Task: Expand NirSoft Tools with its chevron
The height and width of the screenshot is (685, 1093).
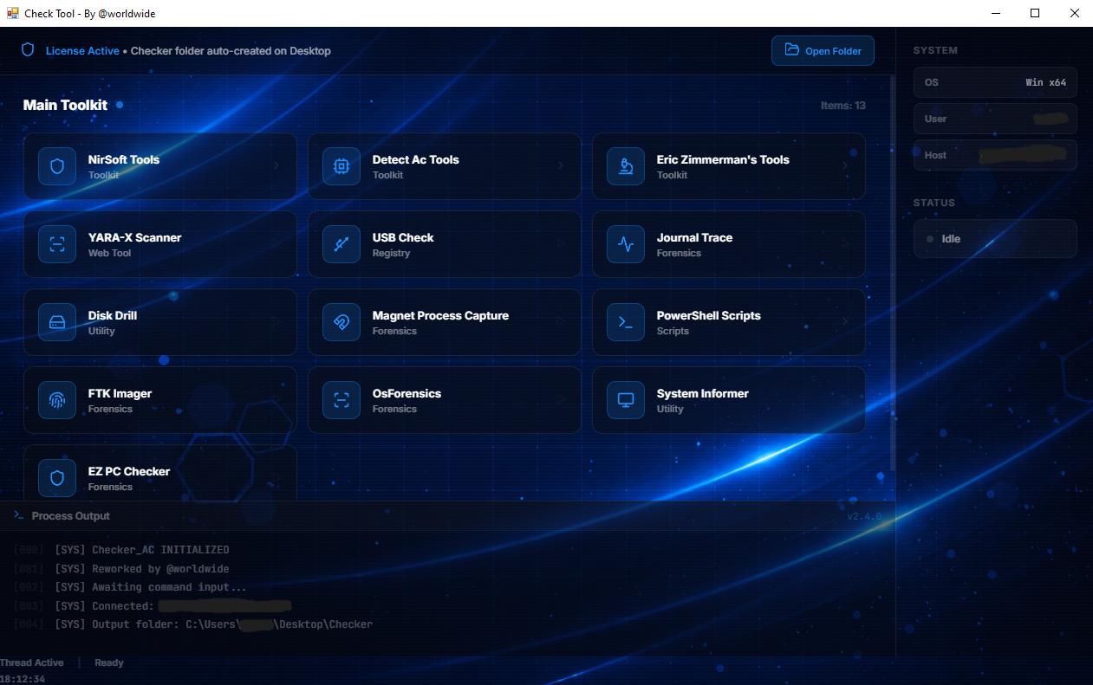Action: coord(277,166)
